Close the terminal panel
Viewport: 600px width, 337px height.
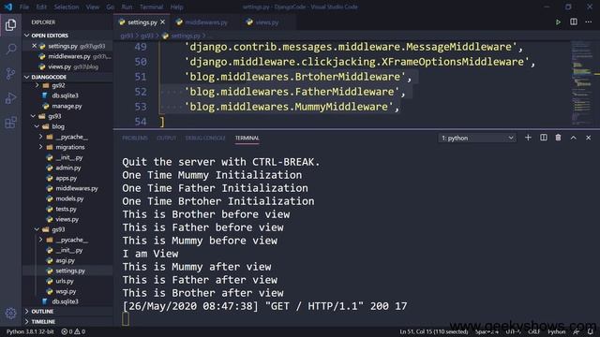tap(588, 138)
